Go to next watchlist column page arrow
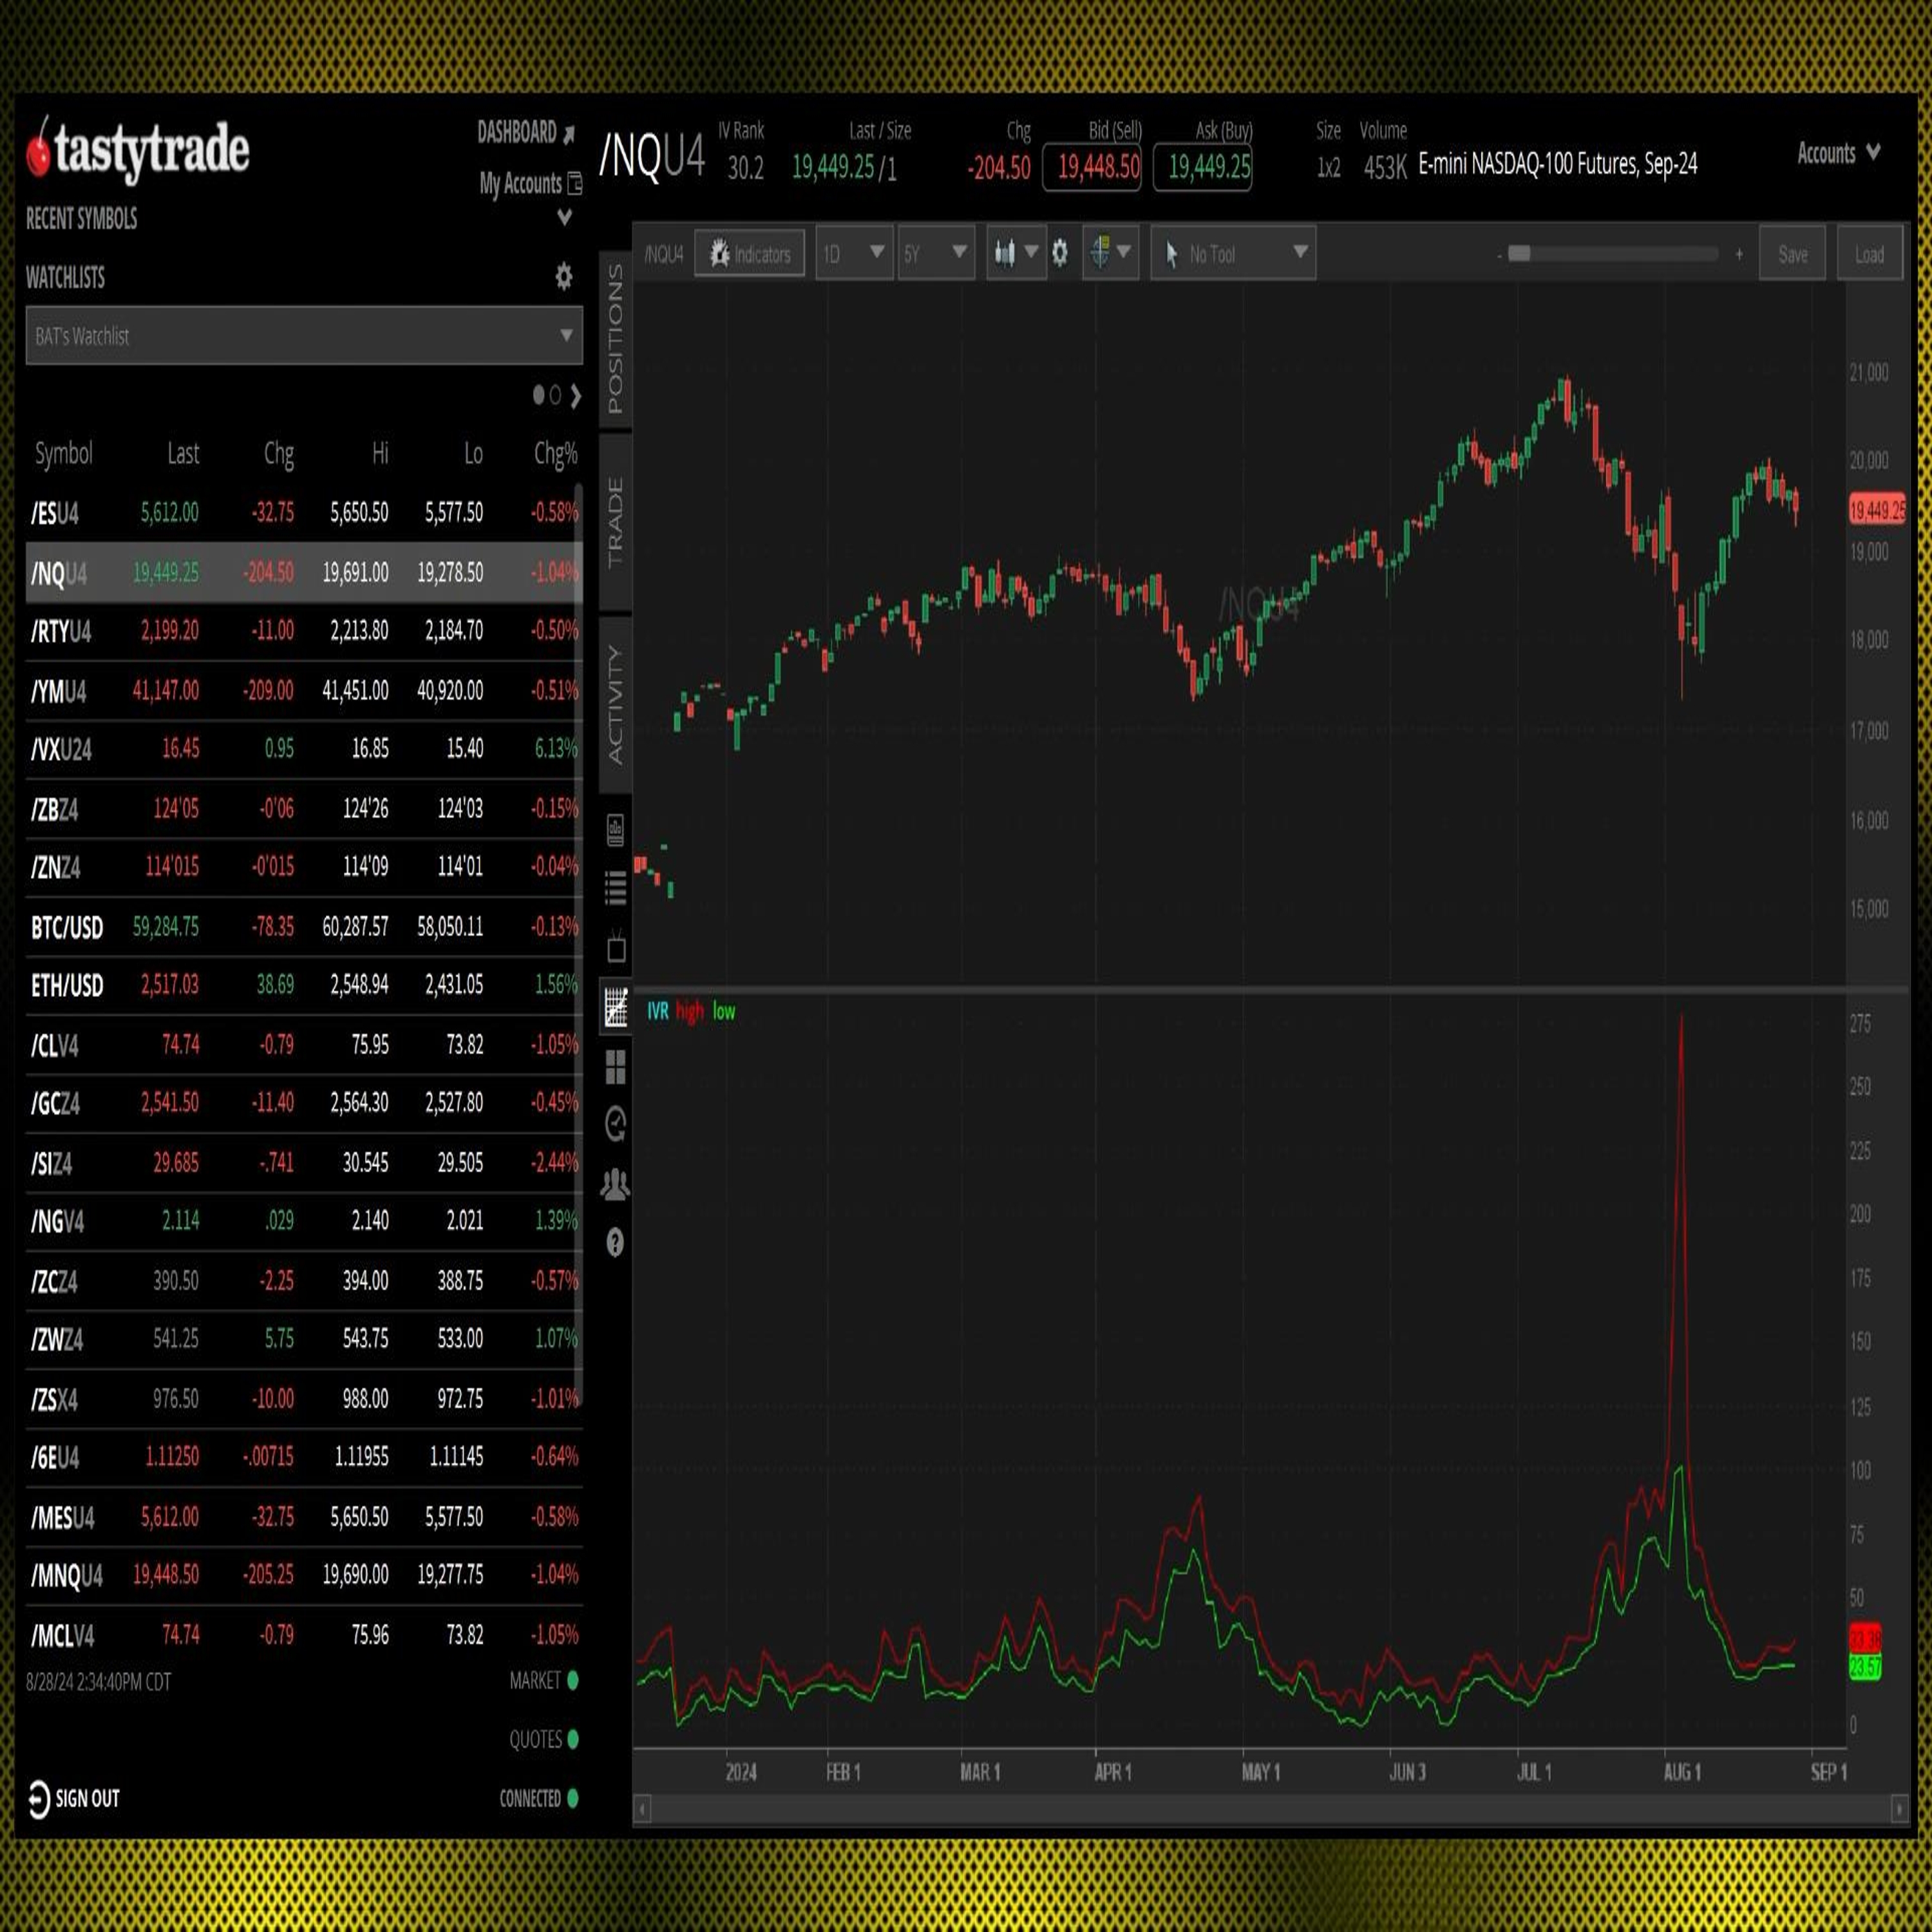The image size is (1932, 1932). 576,396
